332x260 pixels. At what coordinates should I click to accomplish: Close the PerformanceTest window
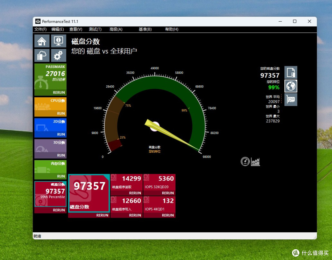tap(309, 22)
